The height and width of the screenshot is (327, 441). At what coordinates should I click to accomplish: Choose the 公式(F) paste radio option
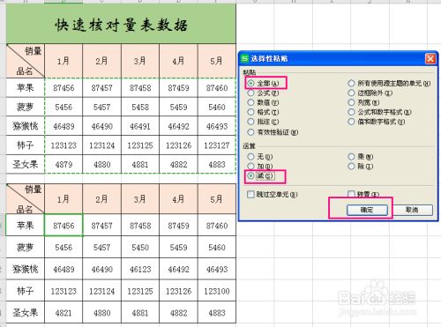(x=250, y=93)
